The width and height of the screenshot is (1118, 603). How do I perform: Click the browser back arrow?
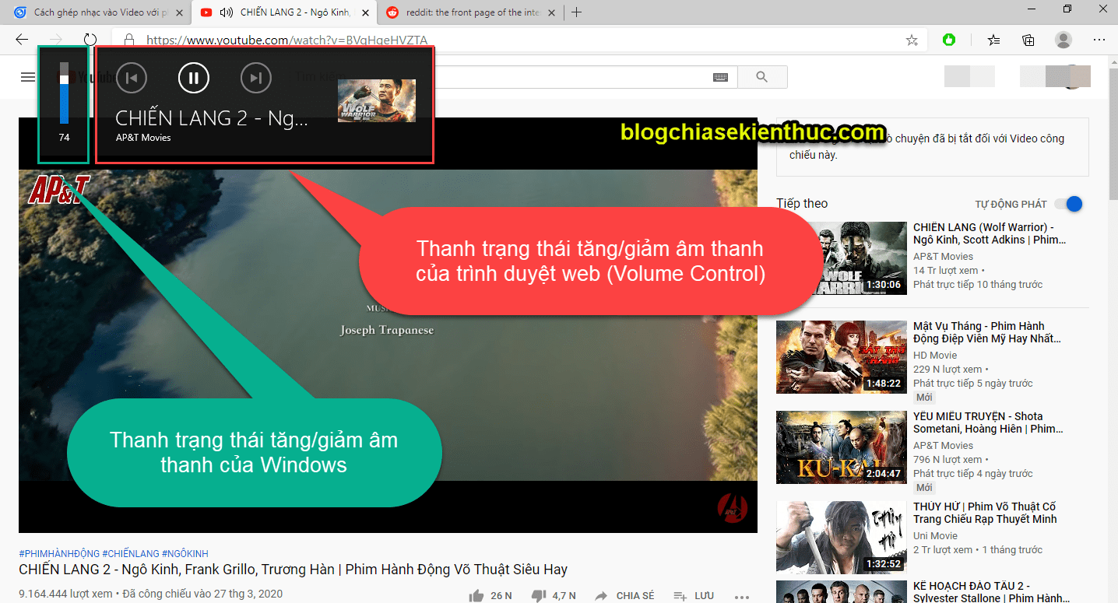(21, 40)
